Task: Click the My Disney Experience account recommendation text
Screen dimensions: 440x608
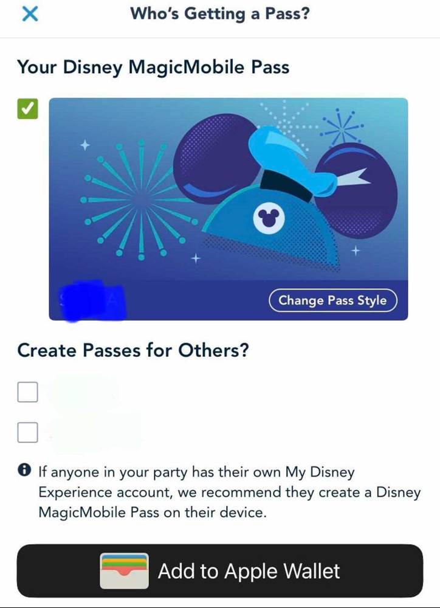Action: [x=230, y=492]
